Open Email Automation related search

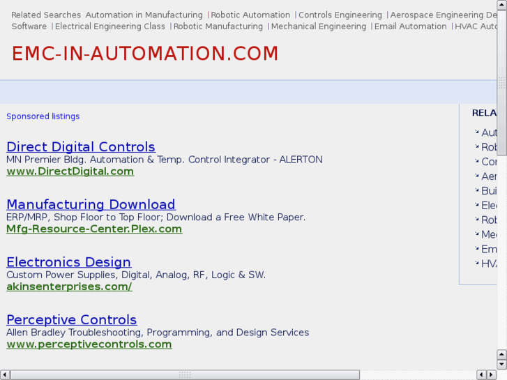click(410, 26)
